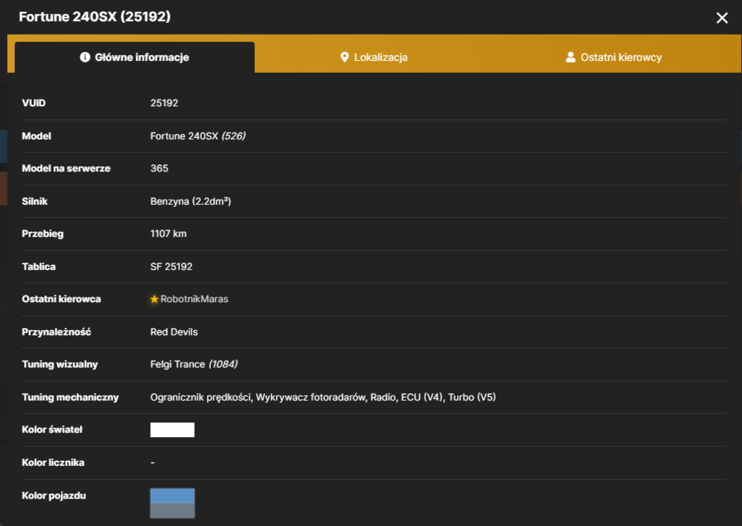Click the person icon on Ostatni kierowcy
The width and height of the screenshot is (742, 526).
[x=571, y=57]
